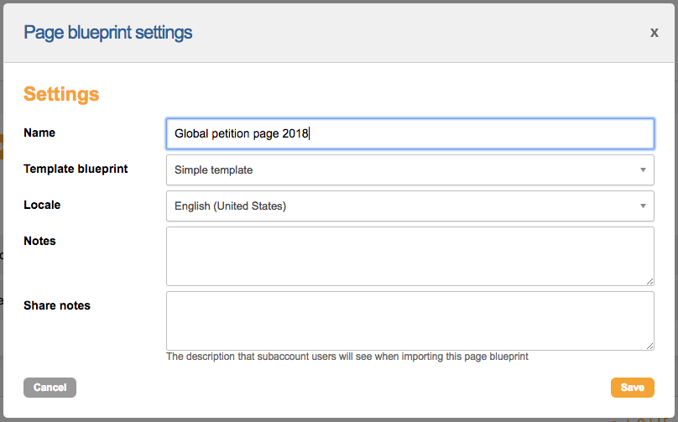This screenshot has height=422, width=678.
Task: Click the Template blueprint label
Action: [76, 169]
